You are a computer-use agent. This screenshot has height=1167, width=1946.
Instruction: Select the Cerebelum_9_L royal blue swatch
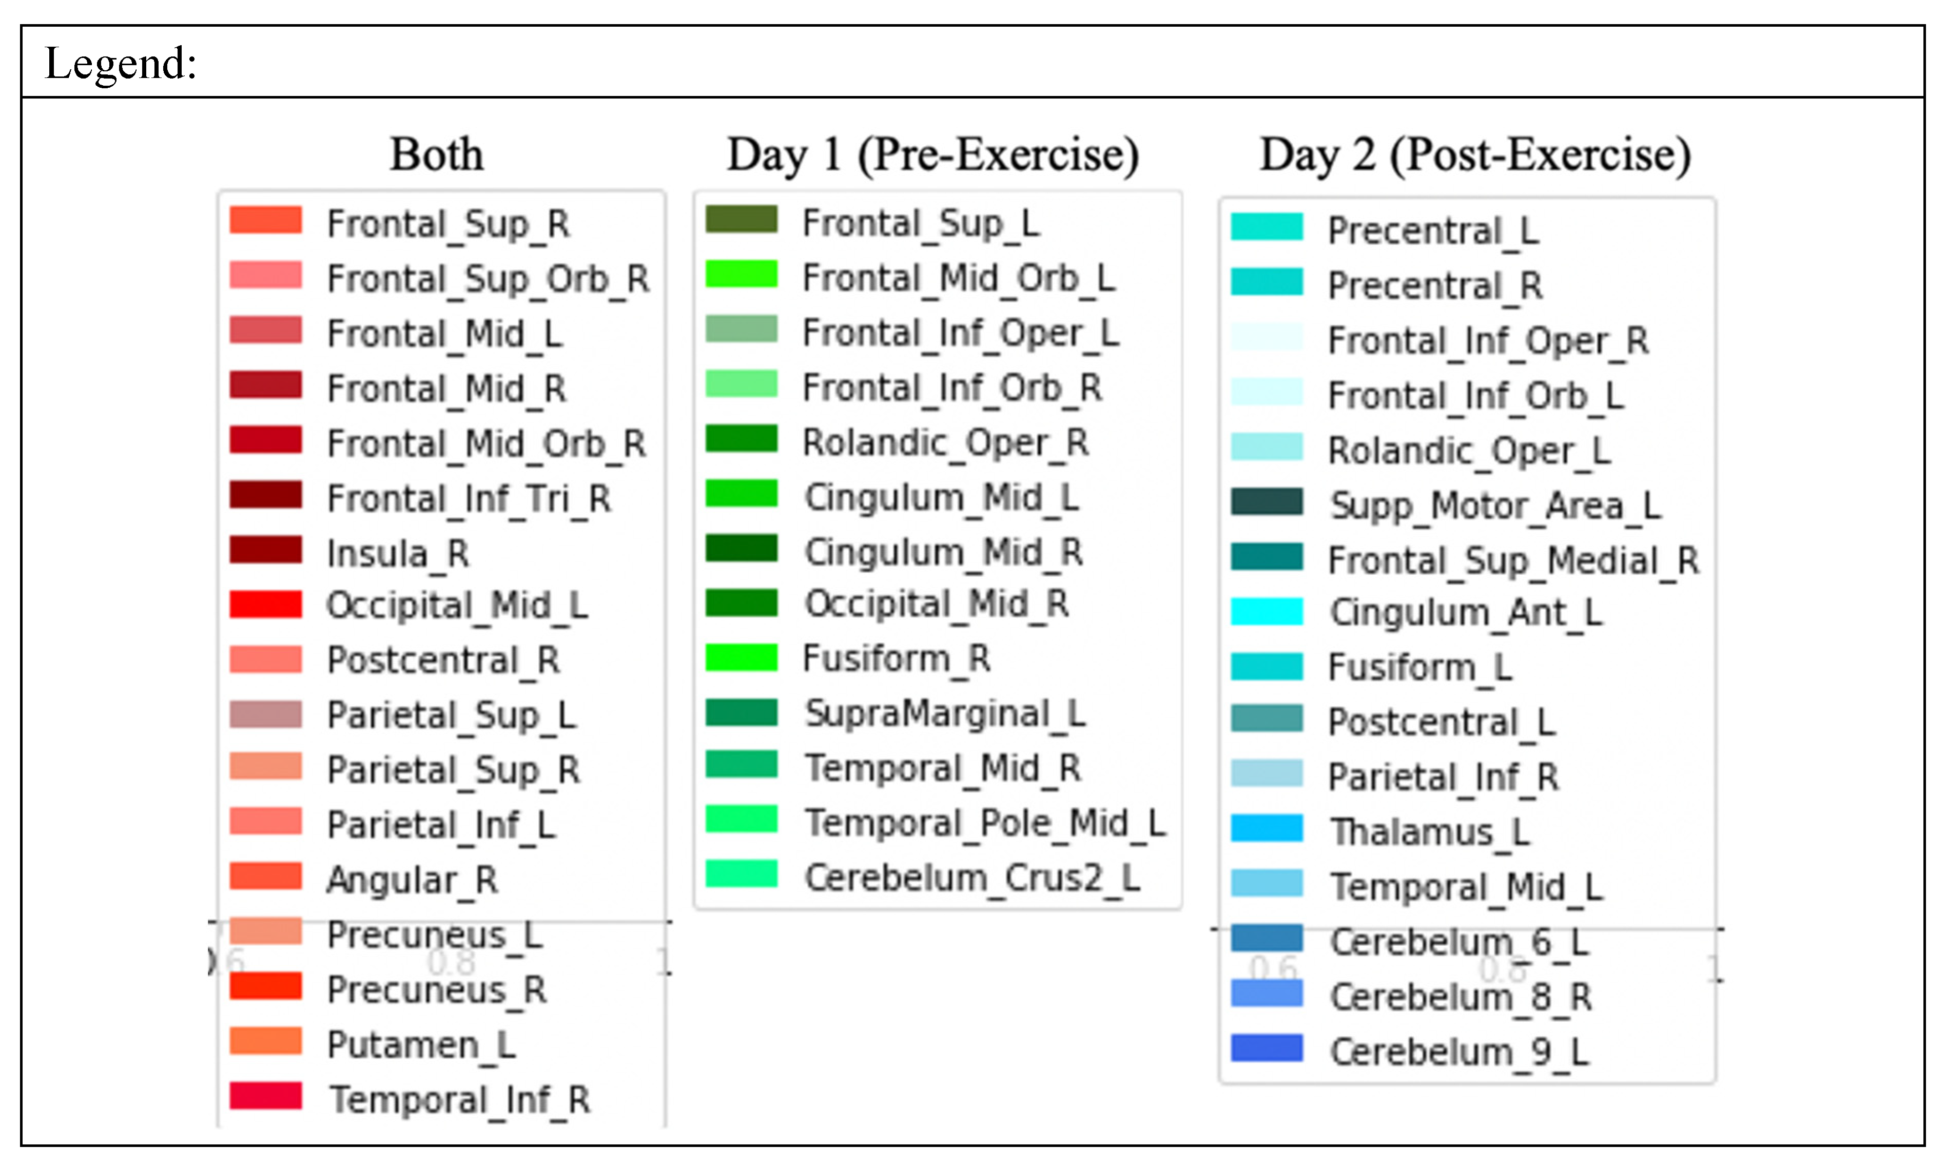click(1267, 1048)
